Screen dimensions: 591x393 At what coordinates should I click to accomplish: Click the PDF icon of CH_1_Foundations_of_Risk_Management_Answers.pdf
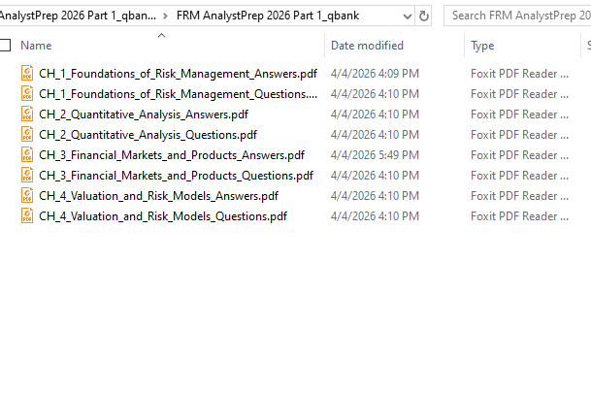(27, 74)
